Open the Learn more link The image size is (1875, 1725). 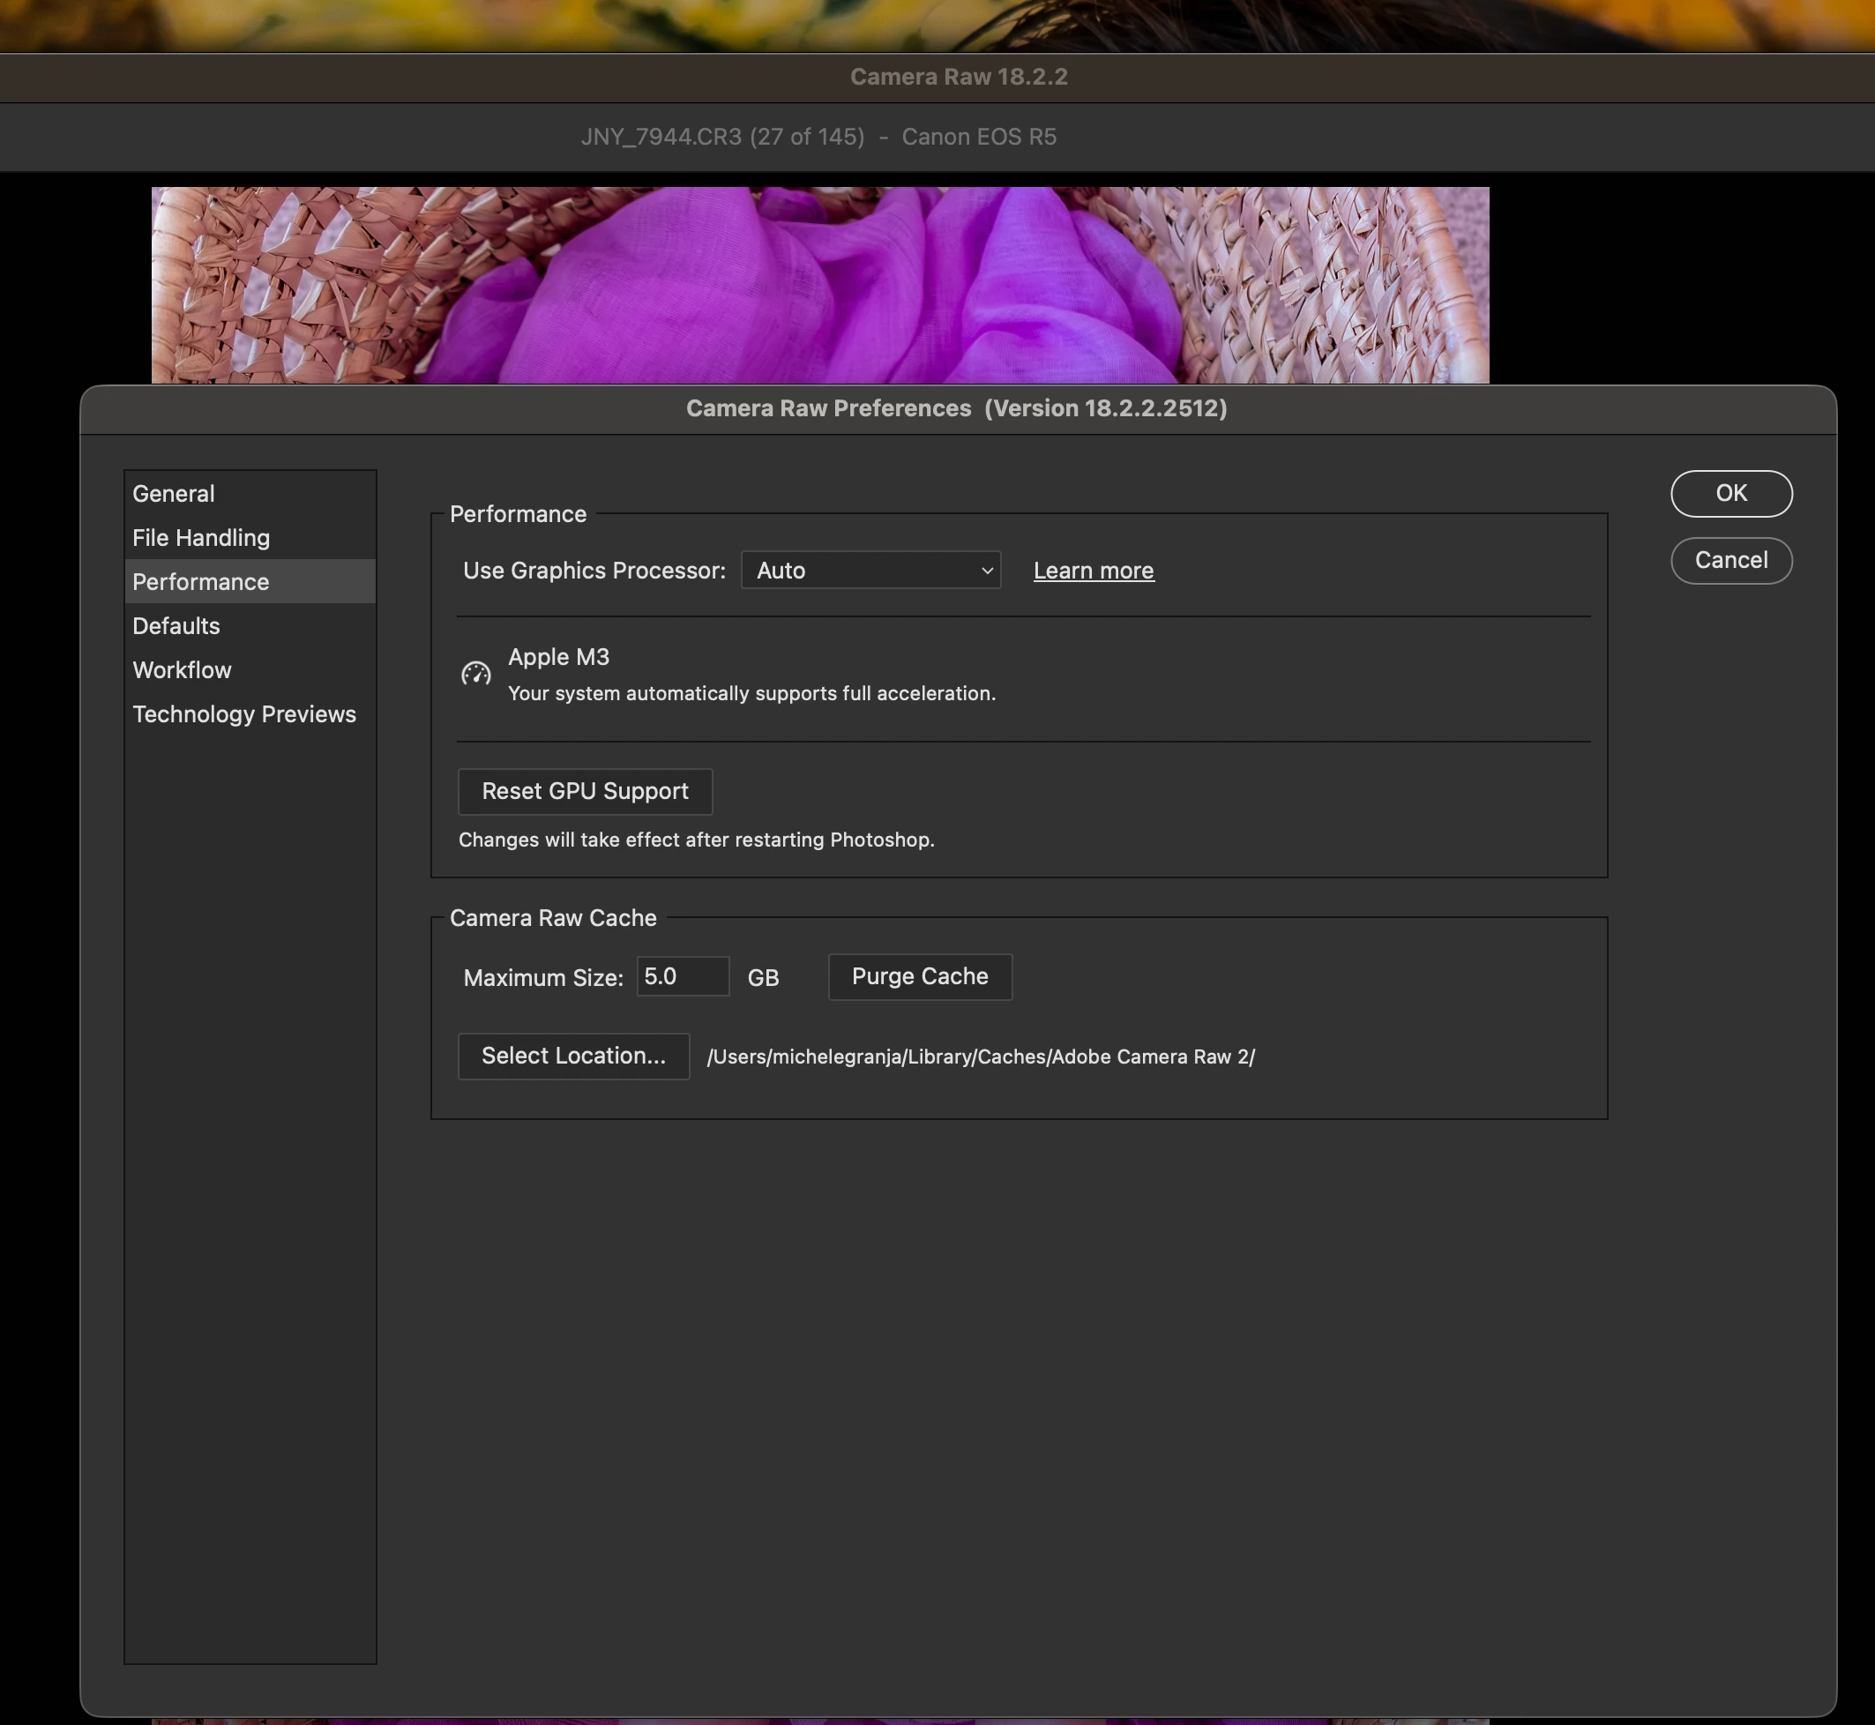point(1093,571)
